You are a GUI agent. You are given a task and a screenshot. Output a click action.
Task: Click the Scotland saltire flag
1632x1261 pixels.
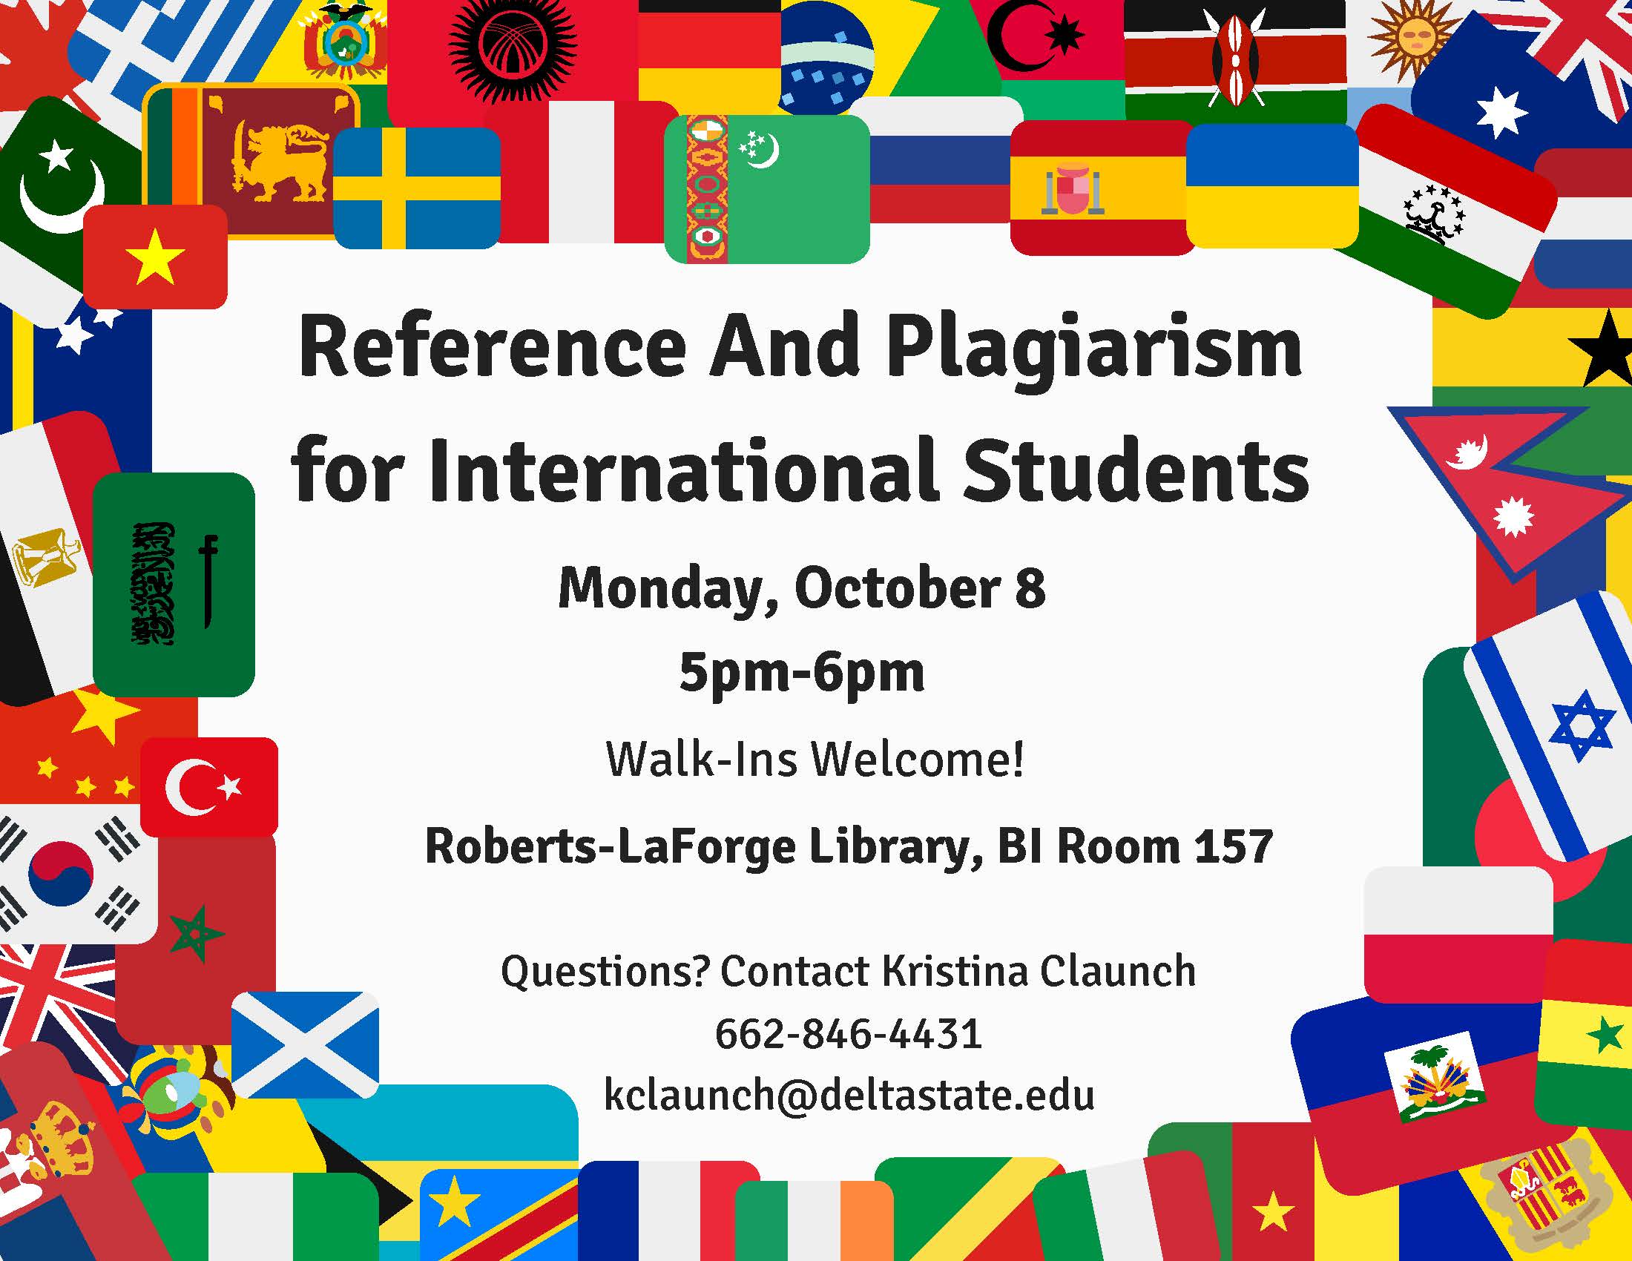[x=305, y=1044]
